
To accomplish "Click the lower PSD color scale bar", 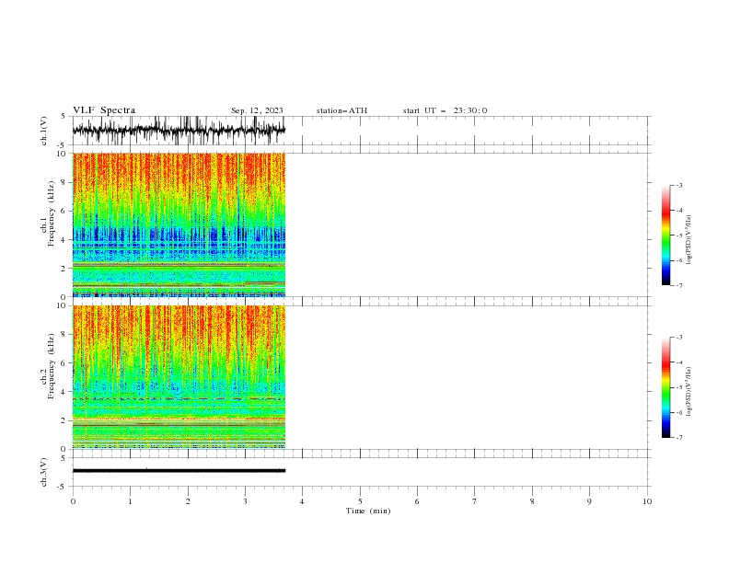I will click(666, 387).
